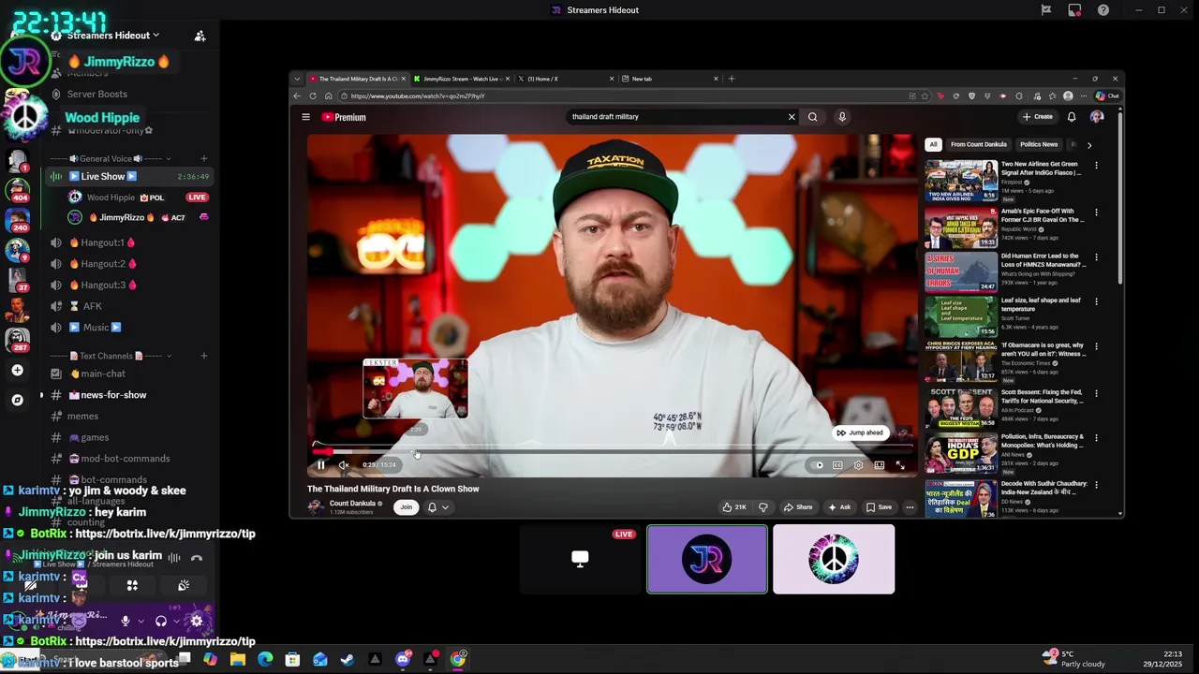Toggle closed captions on YouTube player
The height and width of the screenshot is (674, 1199).
837,465
